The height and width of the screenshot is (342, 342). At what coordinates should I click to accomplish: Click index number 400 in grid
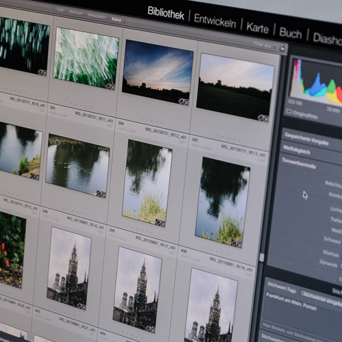click(184, 251)
